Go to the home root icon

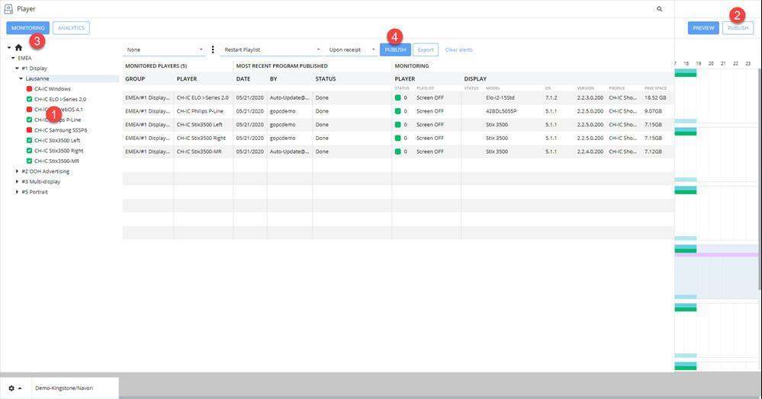(x=18, y=47)
